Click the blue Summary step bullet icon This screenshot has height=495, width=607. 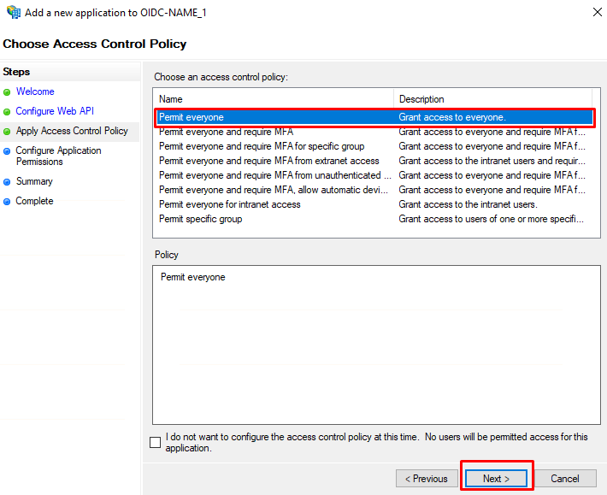pos(7,182)
